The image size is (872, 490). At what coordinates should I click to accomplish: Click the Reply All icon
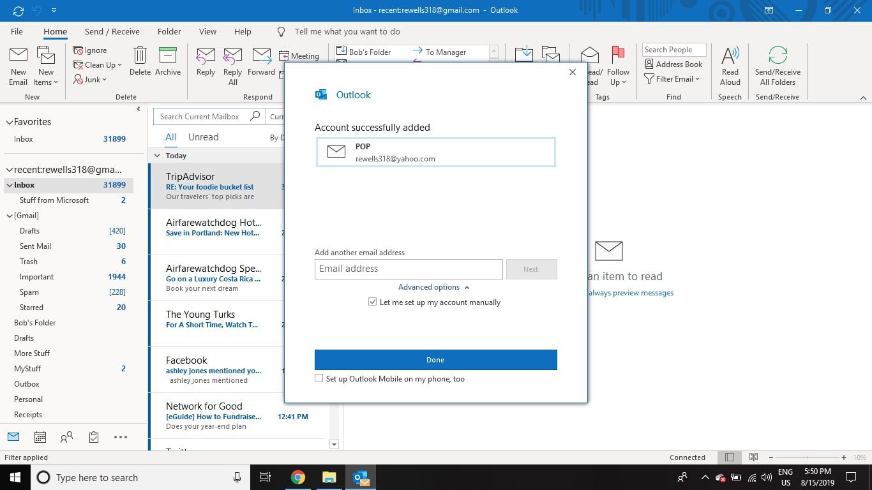tap(233, 56)
